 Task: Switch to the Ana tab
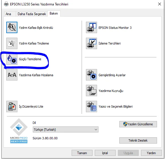click(x=8, y=14)
